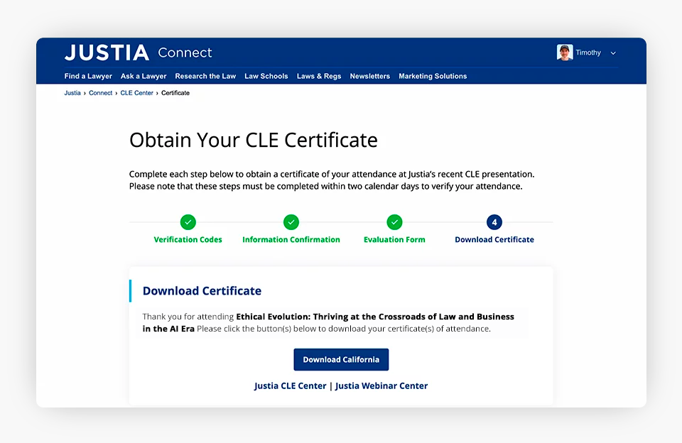Open Find a Lawyer menu
The image size is (682, 443).
(88, 76)
